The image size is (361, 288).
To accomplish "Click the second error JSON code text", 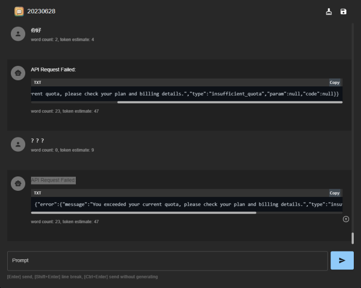I will pos(186,204).
